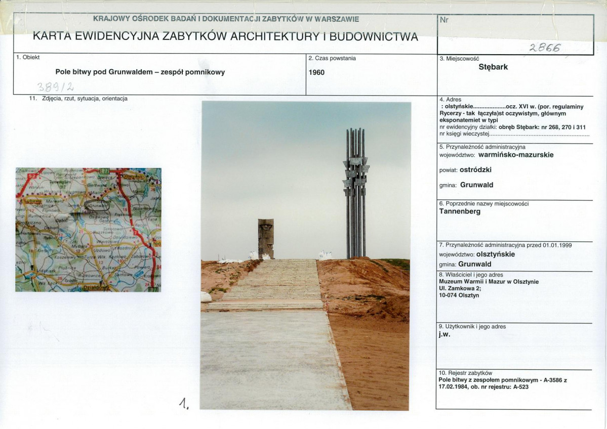The height and width of the screenshot is (429, 607).
Task: Click the road map thumbnail
Action: tap(88, 230)
